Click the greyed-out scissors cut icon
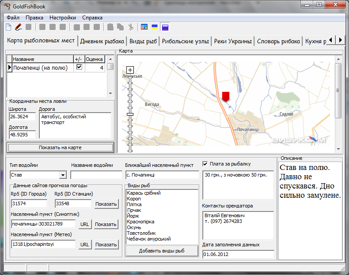Screen dimensions: 349x275 (x=131, y=27)
